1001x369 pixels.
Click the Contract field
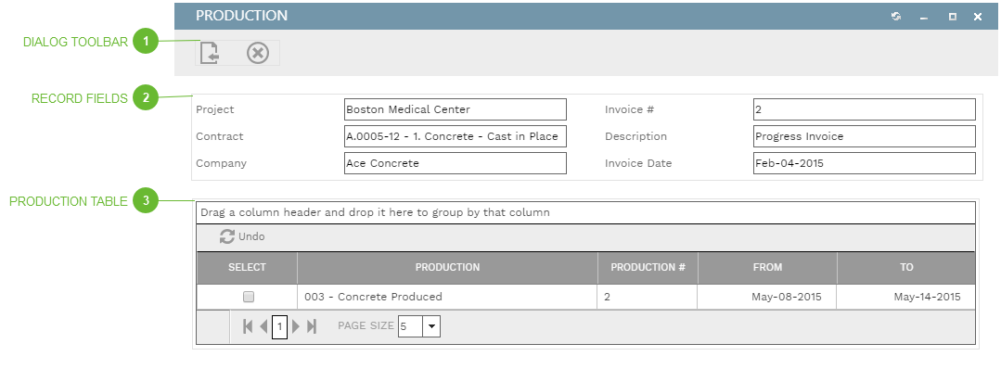(x=456, y=136)
